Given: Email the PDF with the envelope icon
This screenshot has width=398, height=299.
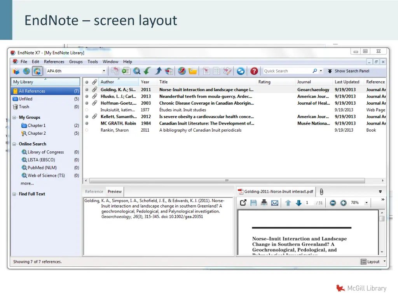Looking at the screenshot, I should point(275,203).
